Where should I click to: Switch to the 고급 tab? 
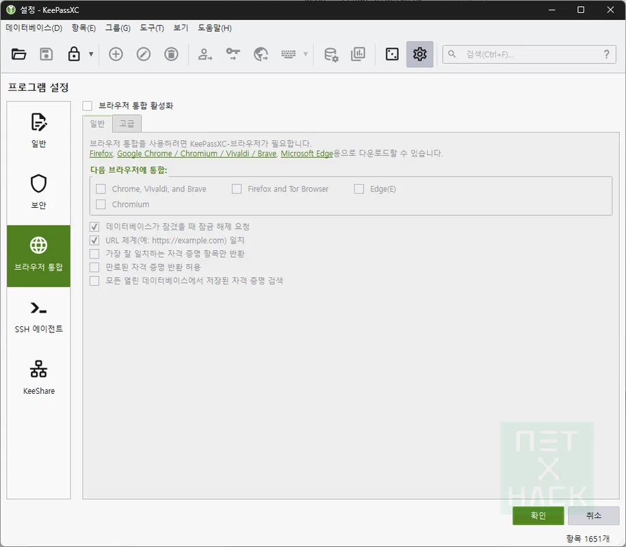tap(127, 124)
